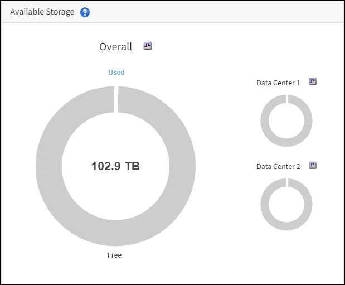Image resolution: width=345 pixels, height=285 pixels.
Task: Open the Data Center 1 chart icon
Action: pyautogui.click(x=313, y=82)
